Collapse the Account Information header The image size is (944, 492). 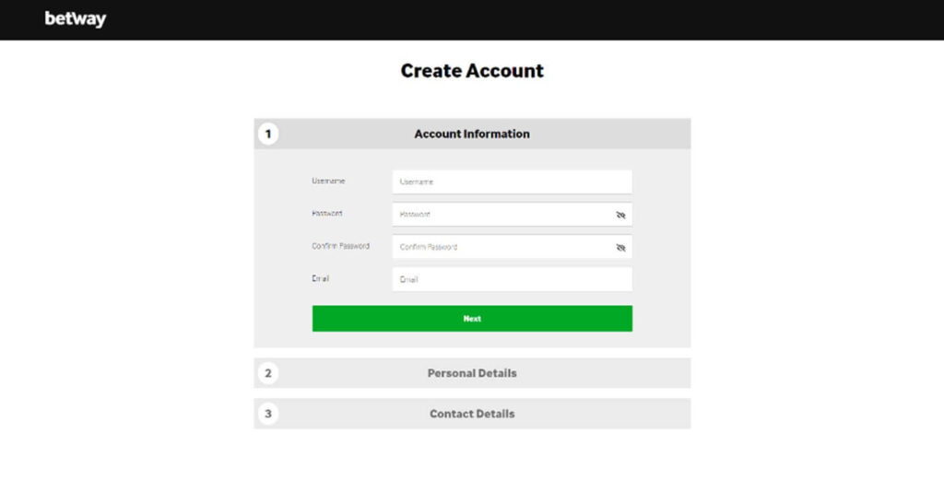click(x=472, y=134)
